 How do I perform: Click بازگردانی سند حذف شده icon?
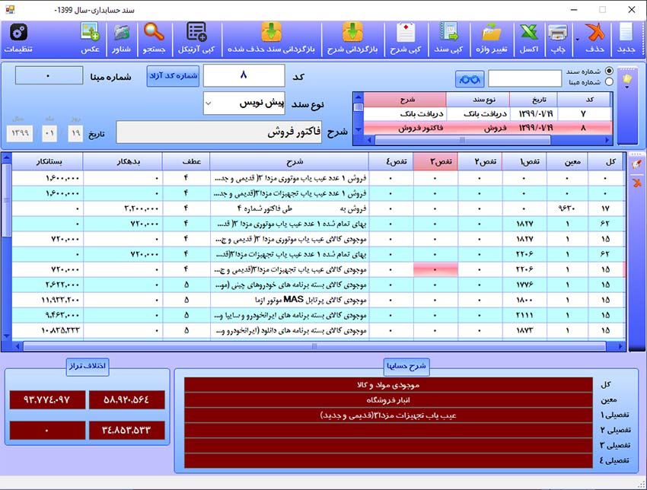[x=271, y=32]
